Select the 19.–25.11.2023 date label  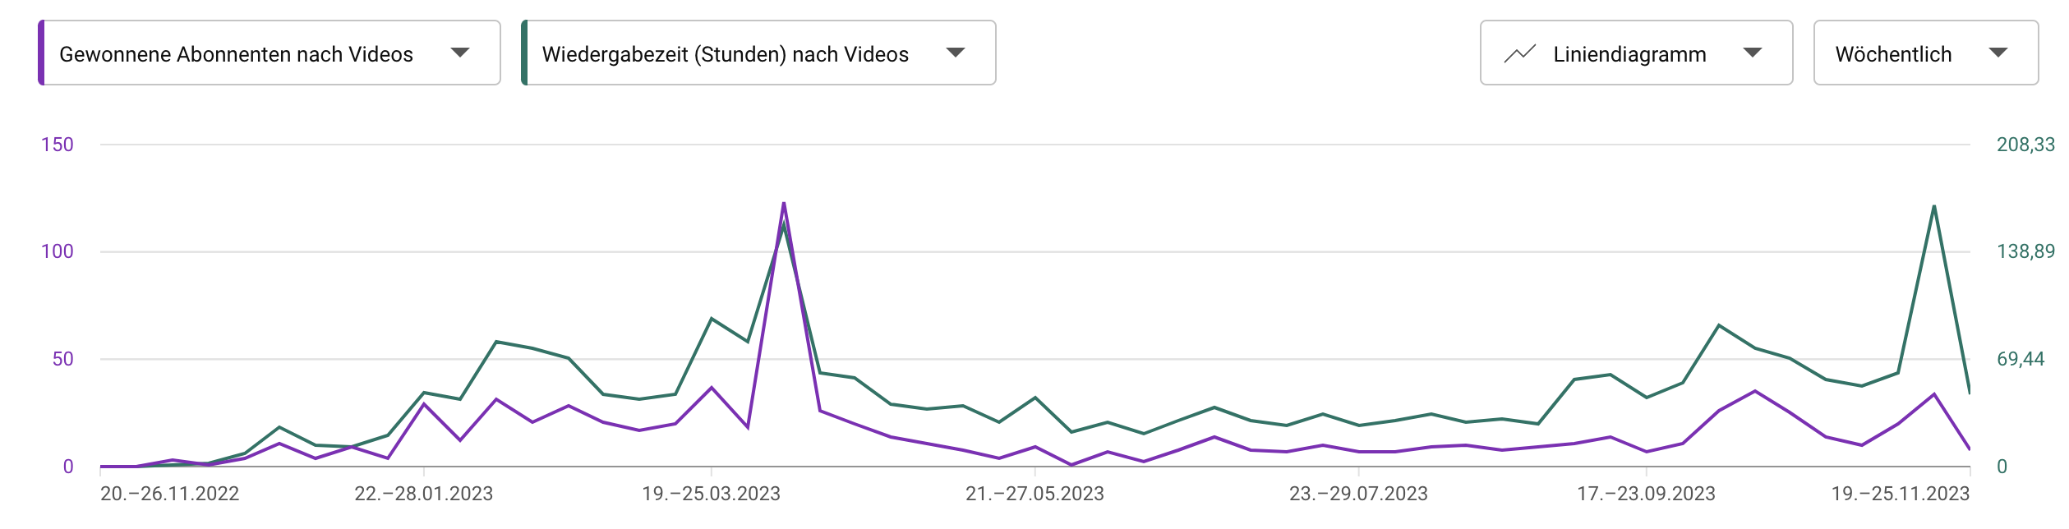click(x=1900, y=494)
